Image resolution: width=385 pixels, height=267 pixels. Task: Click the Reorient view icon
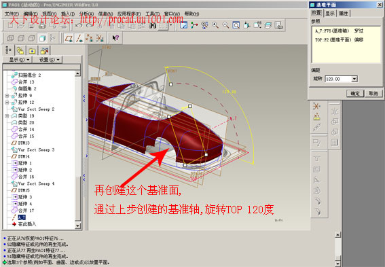pyautogui.click(x=246, y=25)
